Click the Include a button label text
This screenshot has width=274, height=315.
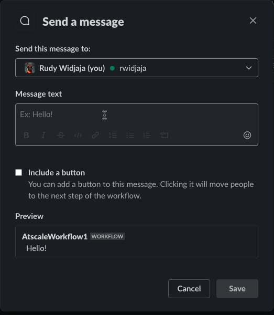pos(57,173)
